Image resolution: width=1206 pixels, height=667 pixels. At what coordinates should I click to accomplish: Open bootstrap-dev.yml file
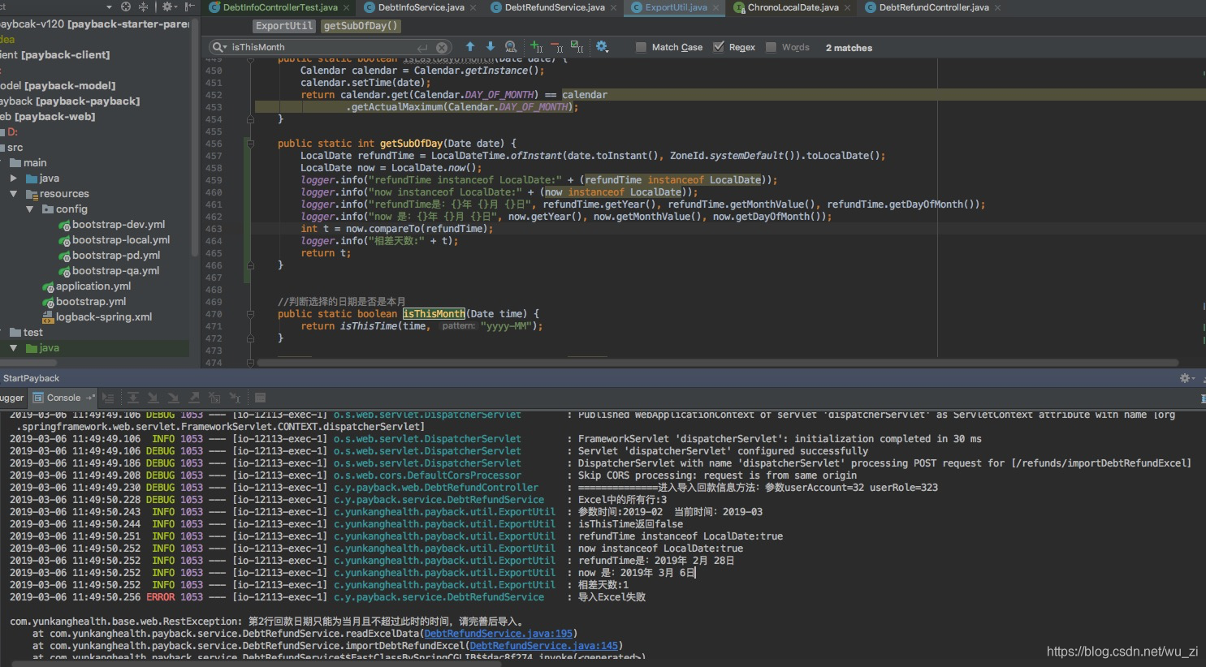click(119, 225)
